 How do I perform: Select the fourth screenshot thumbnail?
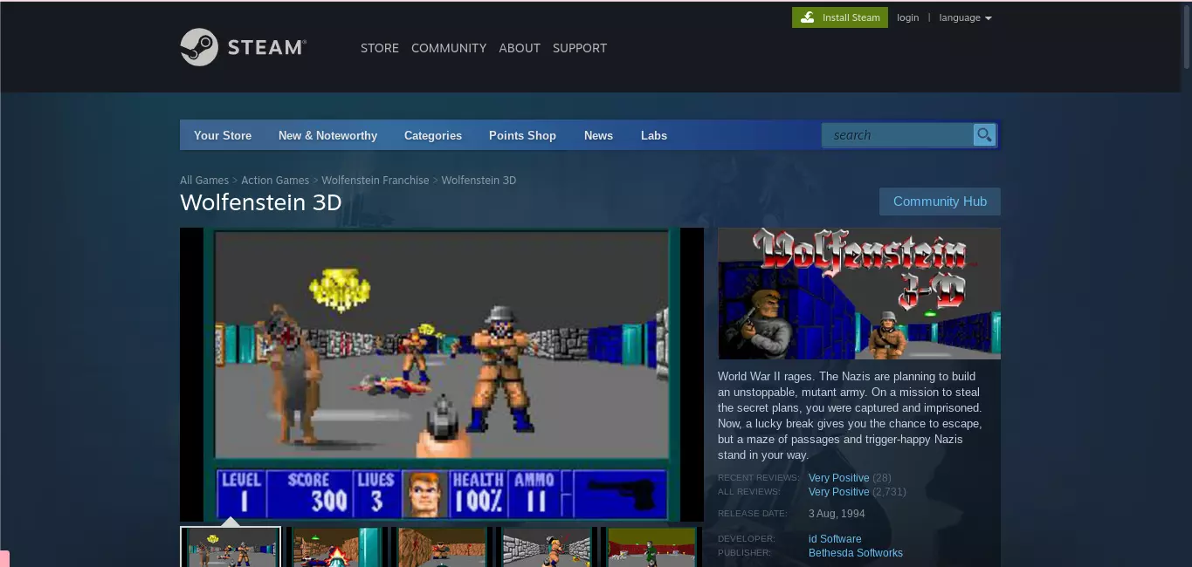[x=545, y=547]
